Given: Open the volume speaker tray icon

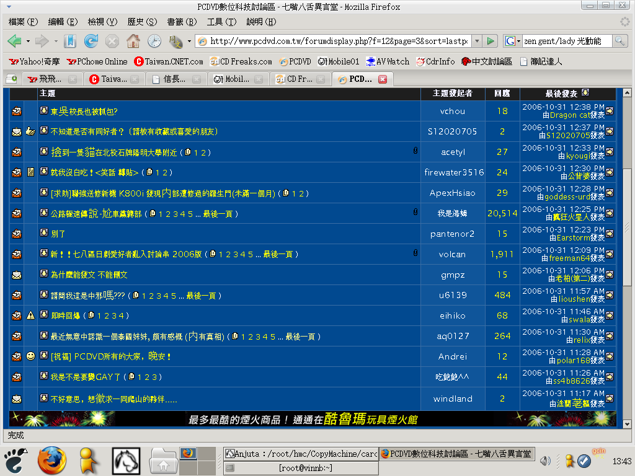Looking at the screenshot, I should coord(546,461).
